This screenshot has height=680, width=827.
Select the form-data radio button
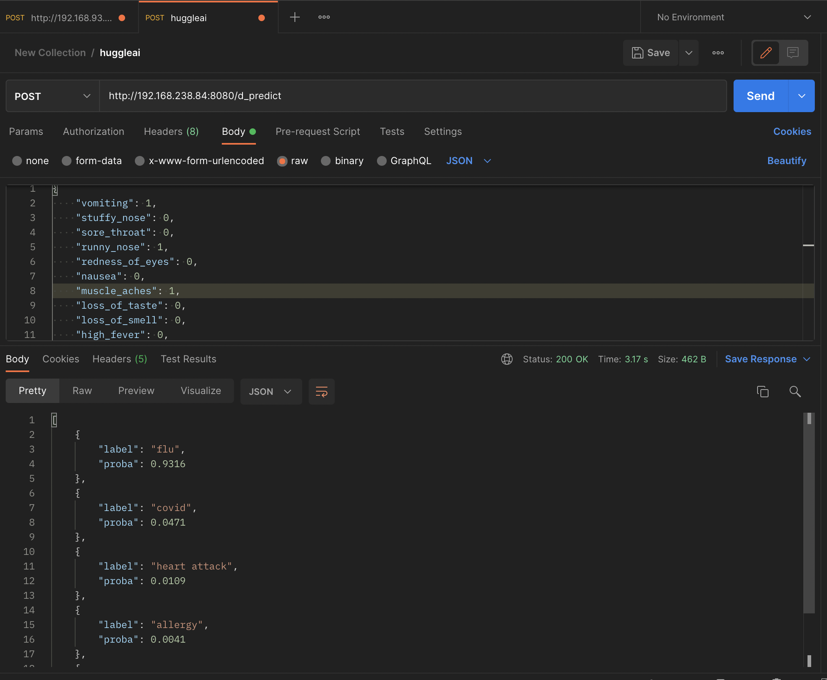tap(67, 161)
